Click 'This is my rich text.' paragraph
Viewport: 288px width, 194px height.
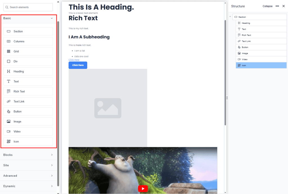click(78, 29)
